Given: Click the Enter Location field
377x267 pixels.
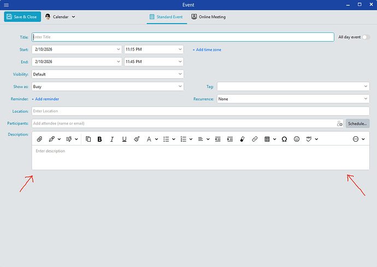Looking at the screenshot, I should pos(201,111).
